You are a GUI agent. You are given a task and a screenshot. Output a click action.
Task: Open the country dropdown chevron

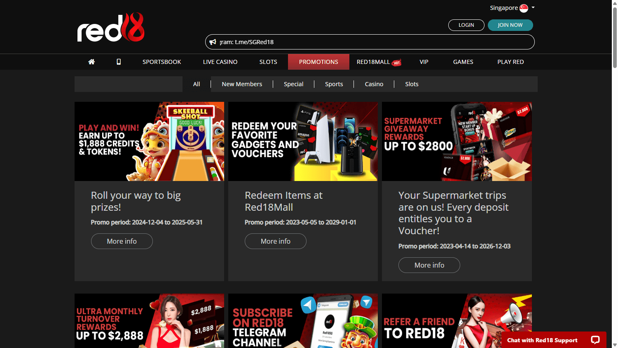tap(532, 7)
